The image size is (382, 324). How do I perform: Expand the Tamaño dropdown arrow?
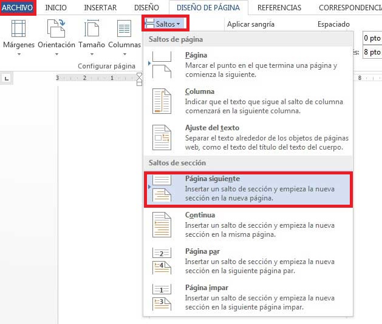click(x=92, y=55)
